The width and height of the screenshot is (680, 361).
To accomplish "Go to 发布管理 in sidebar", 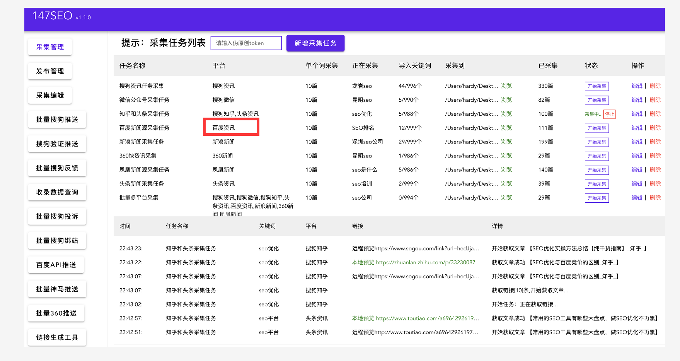I will pos(50,71).
